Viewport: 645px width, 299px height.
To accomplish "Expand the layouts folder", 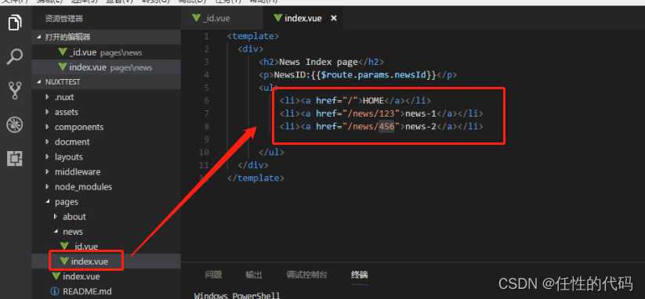I will point(106,157).
